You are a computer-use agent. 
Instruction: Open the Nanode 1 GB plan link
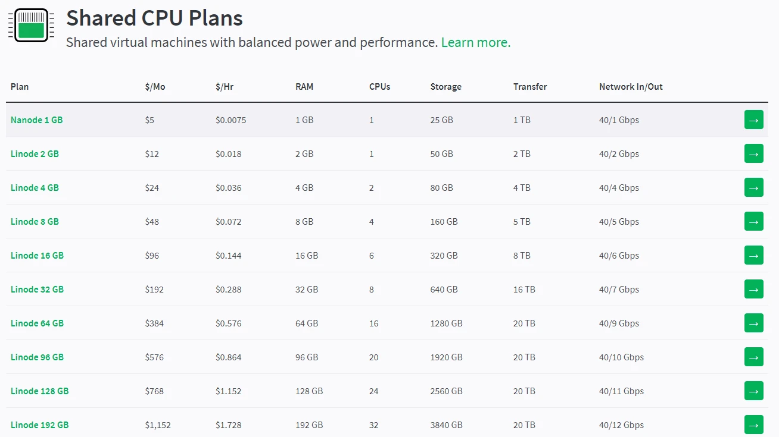pyautogui.click(x=36, y=120)
